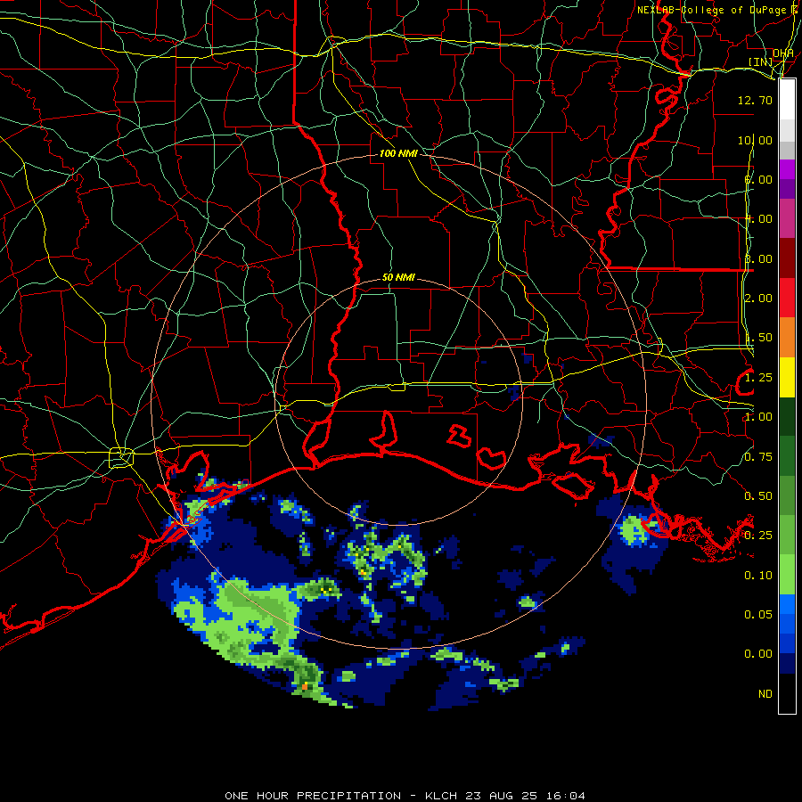Viewport: 802px width, 802px height.
Task: Click the ND legend label
Action: (x=765, y=694)
